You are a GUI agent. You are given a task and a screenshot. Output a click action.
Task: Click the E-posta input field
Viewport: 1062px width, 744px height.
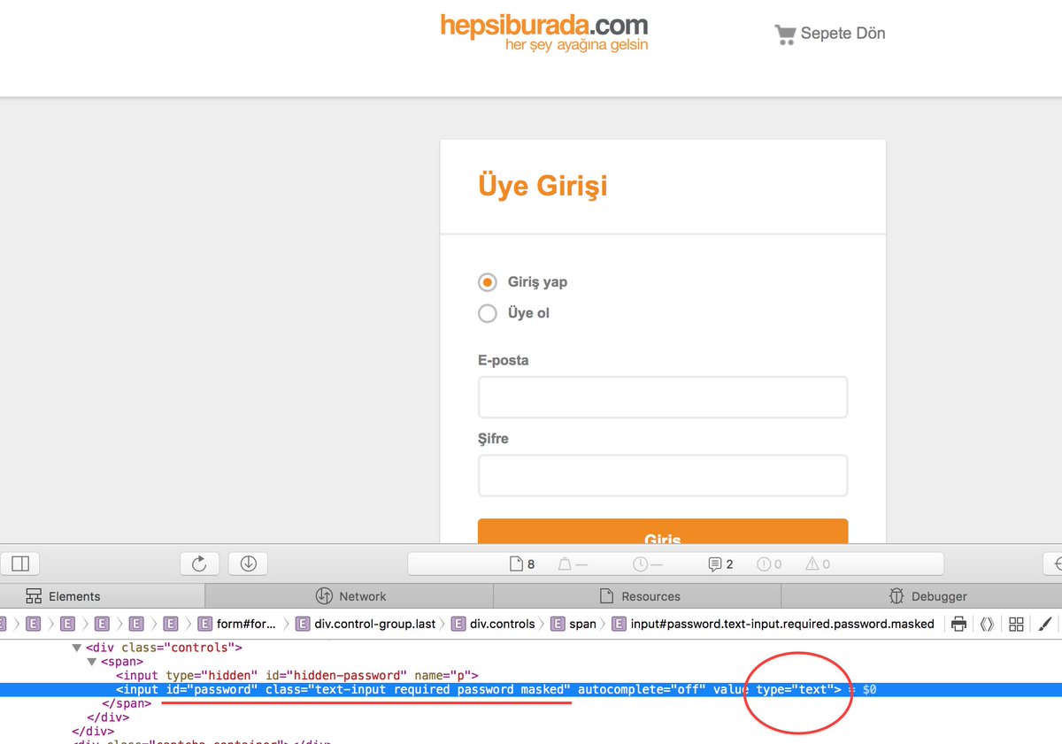(x=663, y=397)
